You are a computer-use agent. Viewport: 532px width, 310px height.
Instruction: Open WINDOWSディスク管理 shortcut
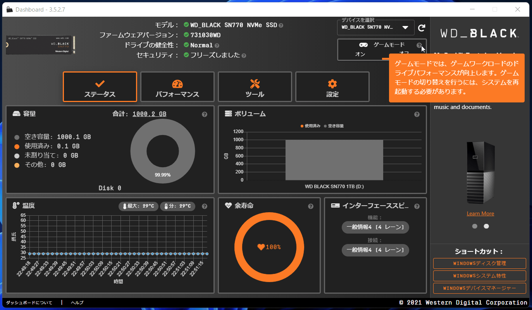pos(480,263)
